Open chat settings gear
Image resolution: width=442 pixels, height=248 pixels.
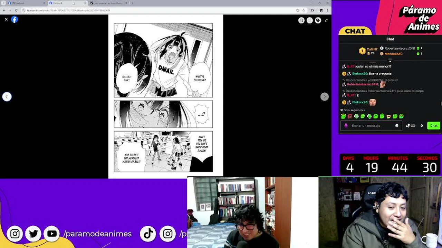pos(422,126)
